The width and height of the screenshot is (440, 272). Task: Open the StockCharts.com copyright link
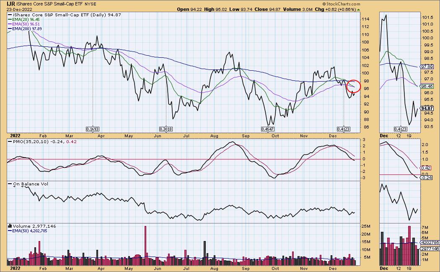pyautogui.click(x=341, y=4)
